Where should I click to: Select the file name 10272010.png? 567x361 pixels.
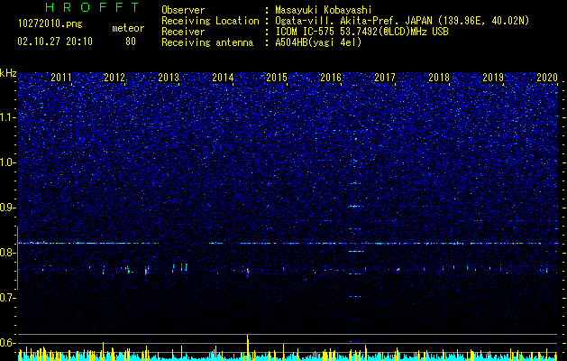50,24
